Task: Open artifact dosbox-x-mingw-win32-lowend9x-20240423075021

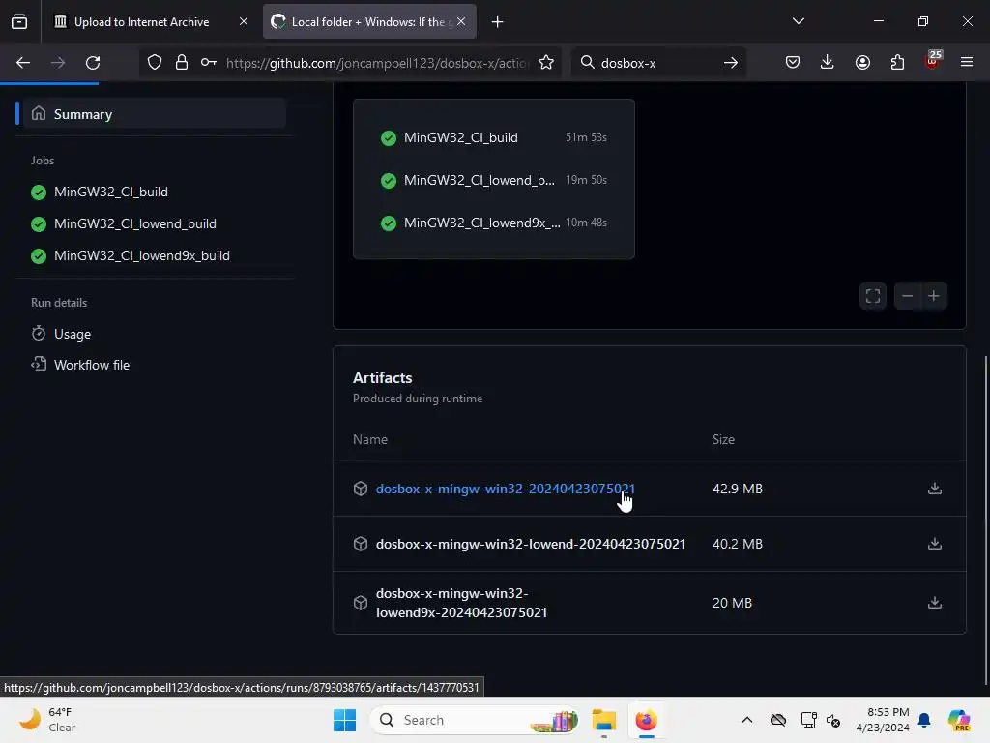Action: (461, 603)
